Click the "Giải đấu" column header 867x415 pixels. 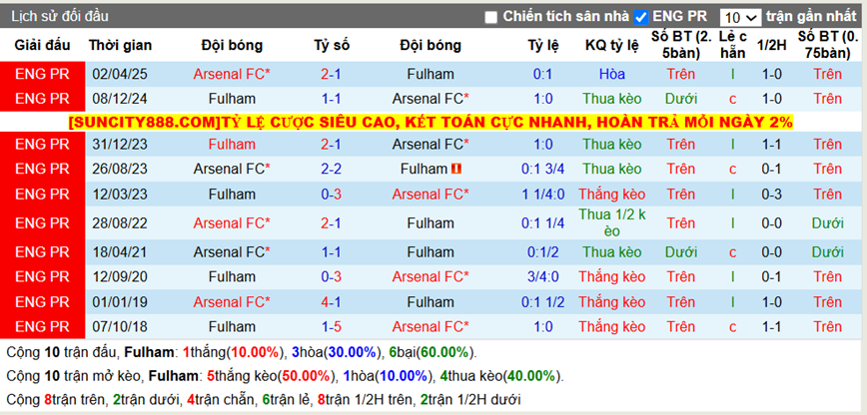pyautogui.click(x=43, y=45)
